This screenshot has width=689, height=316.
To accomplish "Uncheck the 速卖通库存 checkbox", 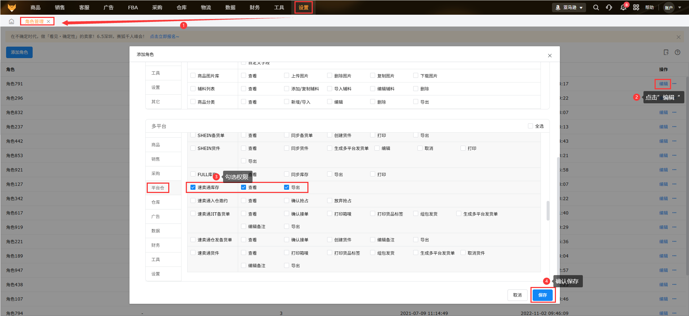I will click(193, 187).
